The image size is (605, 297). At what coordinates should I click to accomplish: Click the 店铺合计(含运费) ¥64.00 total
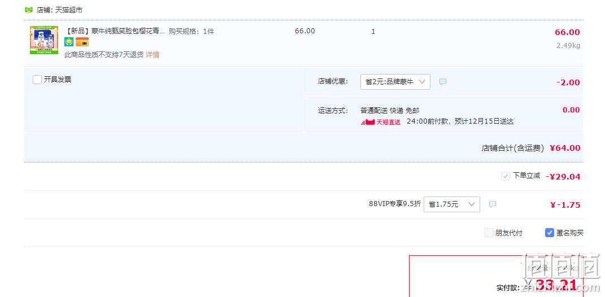coord(531,148)
